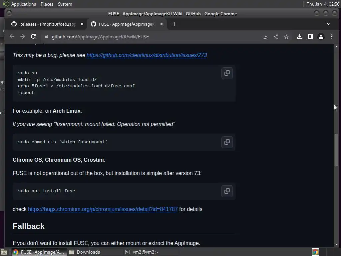Expand the tab search dropdown arrow
Viewport: 341px width, 256px height.
[329, 24]
